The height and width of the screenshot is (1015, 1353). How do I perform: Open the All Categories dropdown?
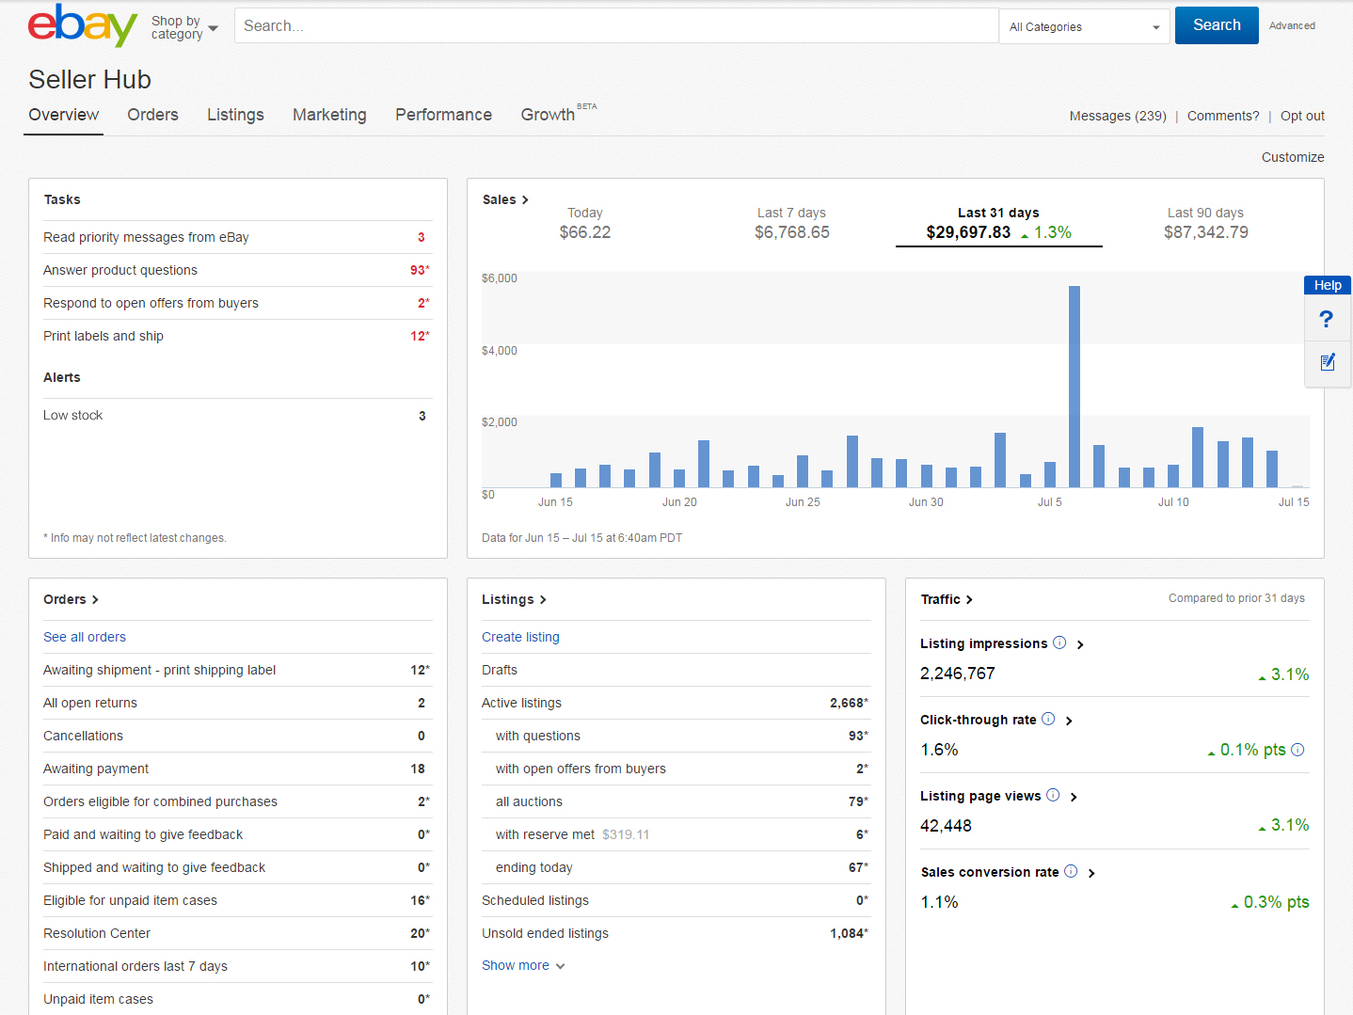(x=1084, y=26)
